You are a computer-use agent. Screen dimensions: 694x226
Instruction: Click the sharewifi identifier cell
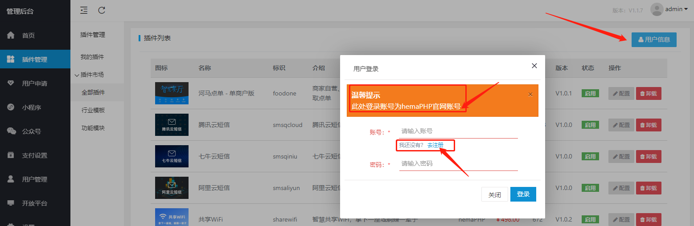click(285, 219)
